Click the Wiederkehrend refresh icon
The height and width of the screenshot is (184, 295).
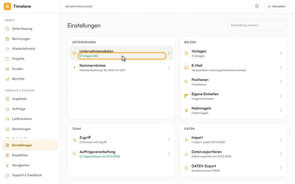pyautogui.click(x=7, y=49)
